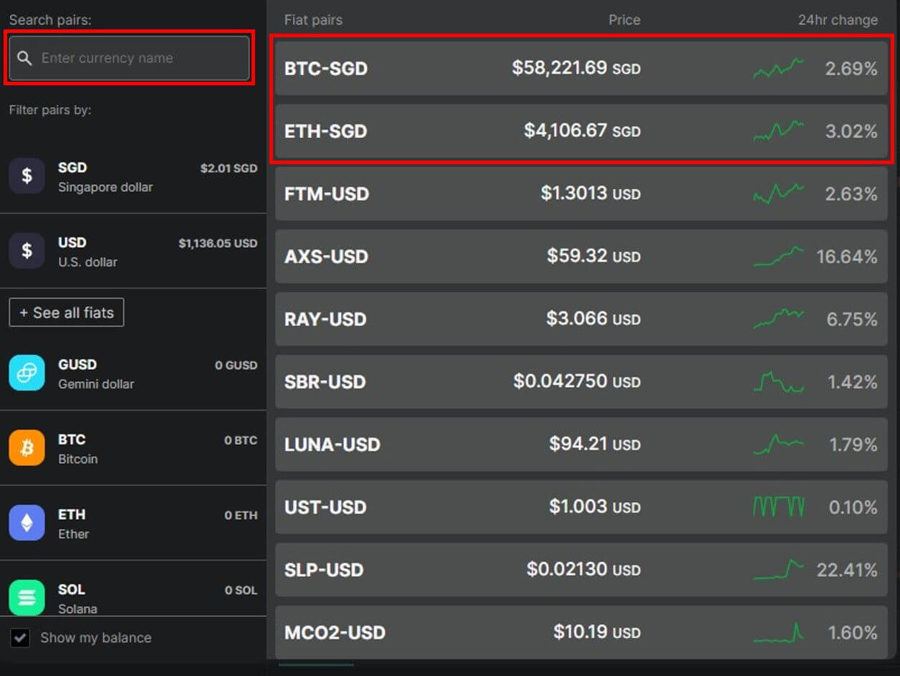Click the Price column header
The image size is (900, 676).
[x=624, y=19]
